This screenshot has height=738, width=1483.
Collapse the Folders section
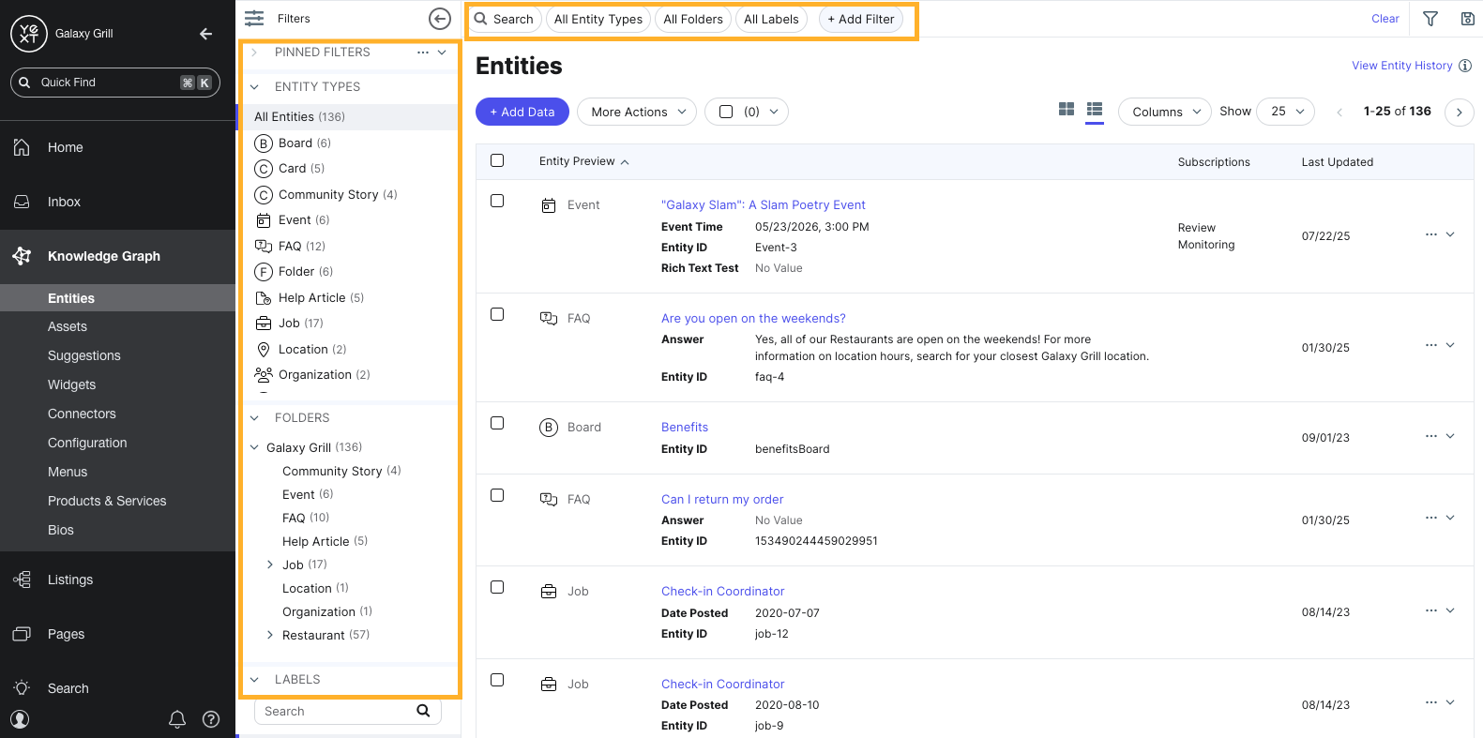click(254, 418)
